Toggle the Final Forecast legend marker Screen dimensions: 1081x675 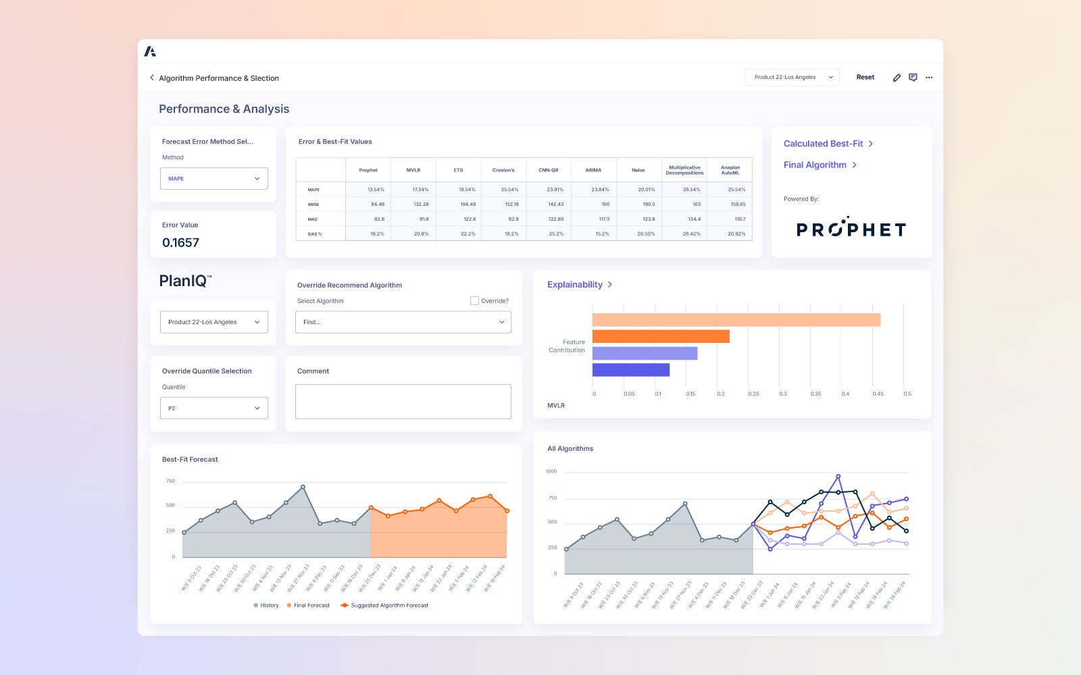point(288,605)
